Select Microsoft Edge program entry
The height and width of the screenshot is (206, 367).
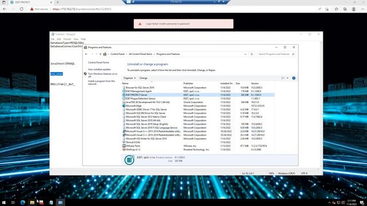[x=198, y=106]
